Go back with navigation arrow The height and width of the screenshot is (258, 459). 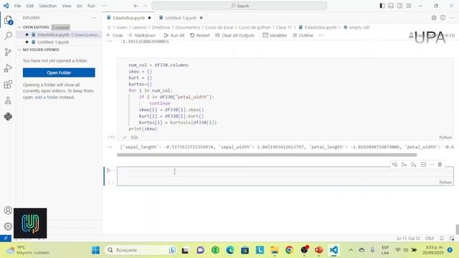(x=136, y=6)
